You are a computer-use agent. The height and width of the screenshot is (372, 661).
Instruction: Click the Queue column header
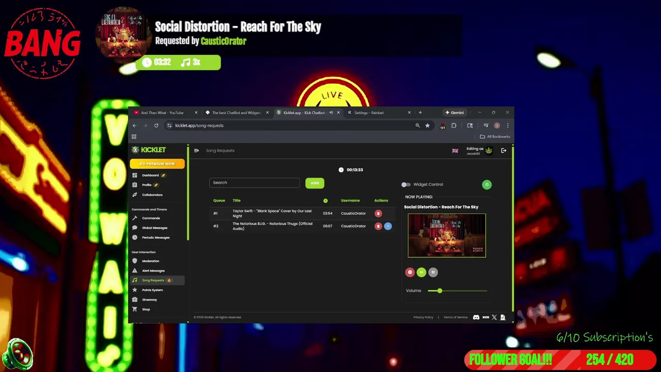click(219, 200)
